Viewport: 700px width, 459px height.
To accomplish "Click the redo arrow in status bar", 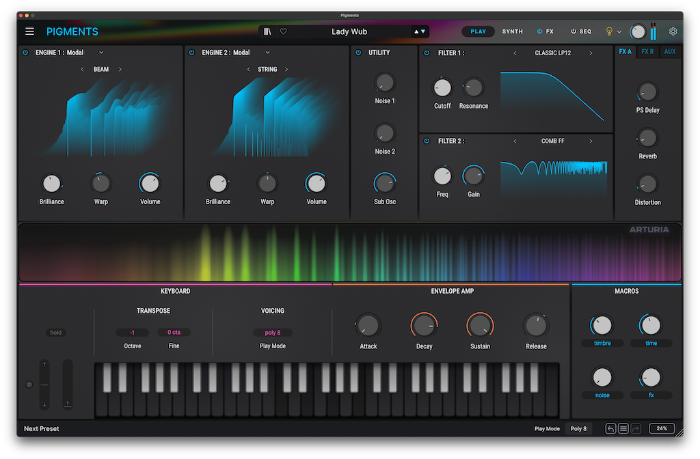I will tap(636, 429).
